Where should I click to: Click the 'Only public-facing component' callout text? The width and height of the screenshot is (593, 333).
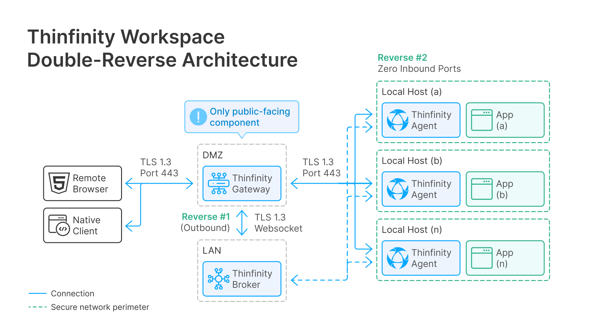click(250, 117)
